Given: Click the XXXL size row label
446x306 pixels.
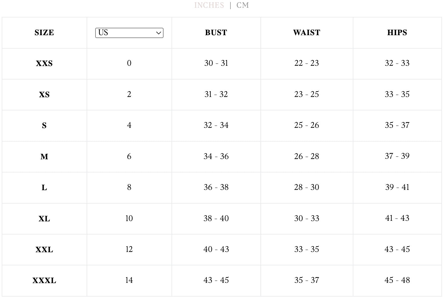Looking at the screenshot, I should click(44, 281).
